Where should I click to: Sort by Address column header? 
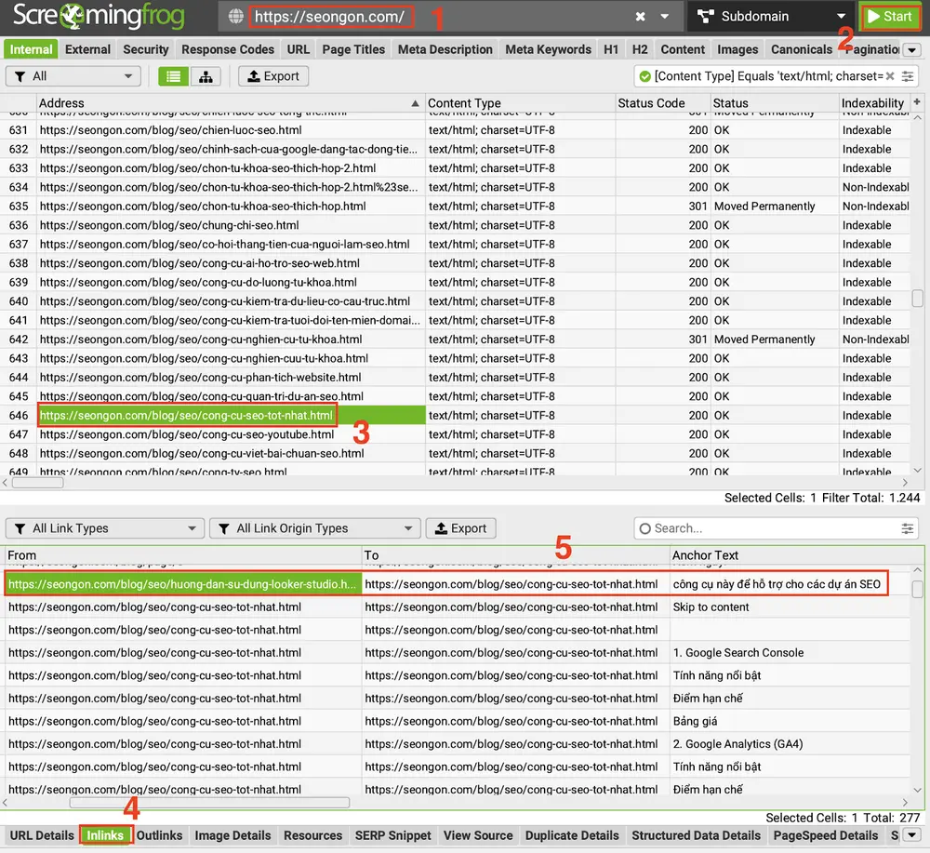click(229, 102)
